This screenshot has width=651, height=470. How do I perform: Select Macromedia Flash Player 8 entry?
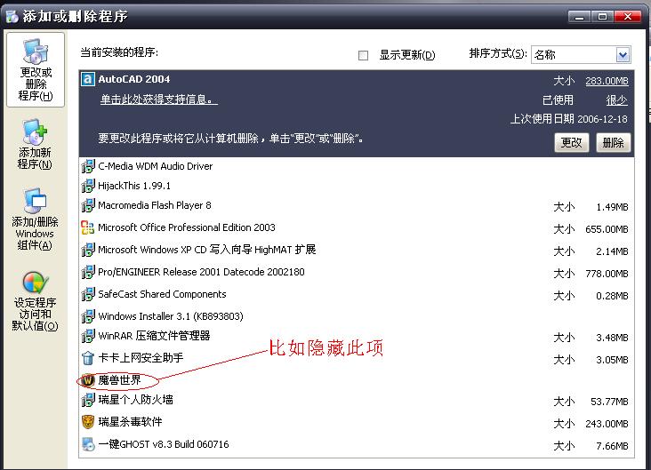(357, 205)
